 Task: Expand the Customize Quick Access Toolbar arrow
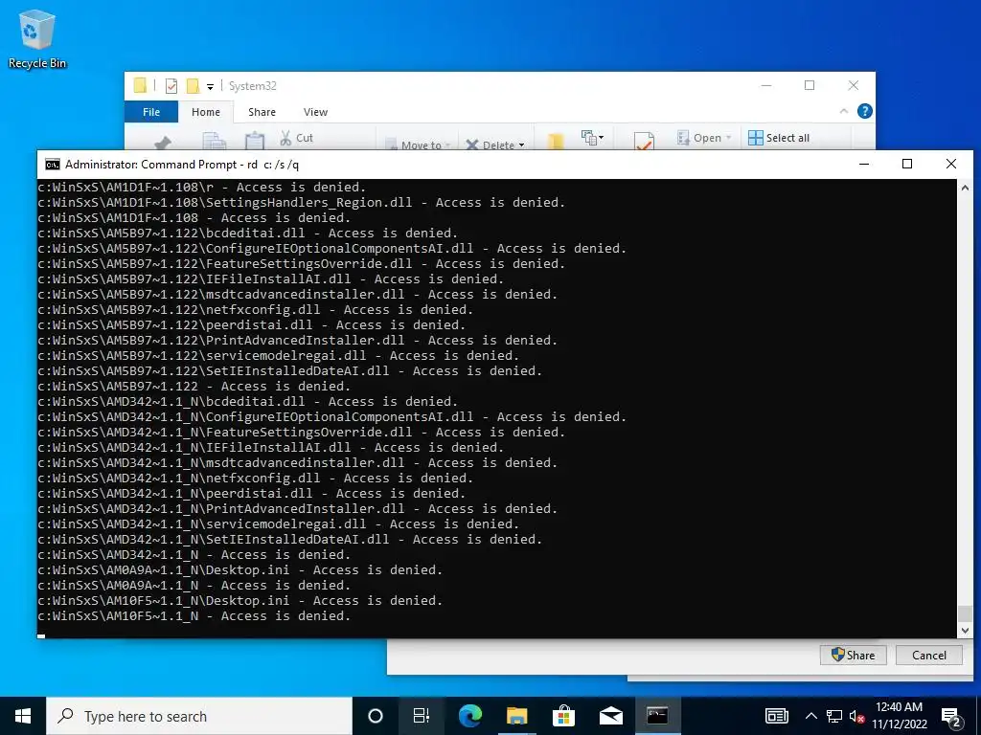point(210,87)
